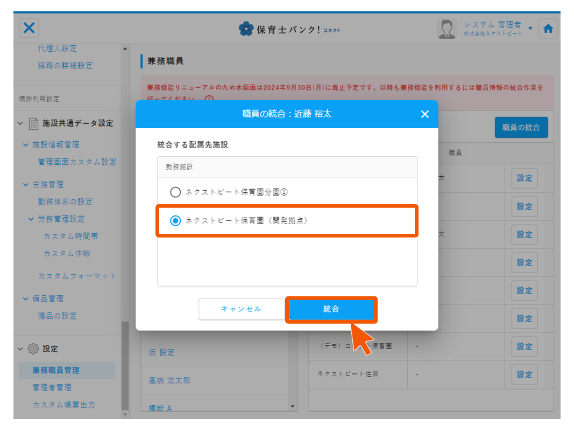Image resolution: width=574 pixels, height=431 pixels.
Task: Click the sakura logo in header
Action: [246, 29]
